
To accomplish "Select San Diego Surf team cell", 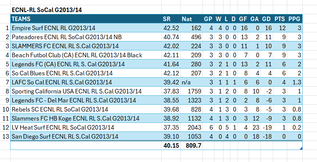I will [86, 136].
